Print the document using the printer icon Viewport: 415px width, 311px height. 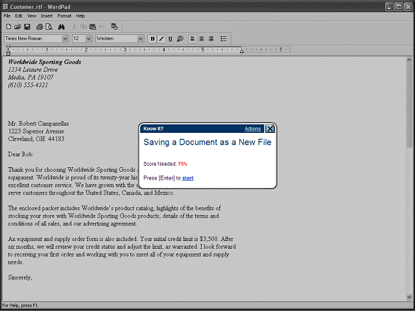coord(40,27)
